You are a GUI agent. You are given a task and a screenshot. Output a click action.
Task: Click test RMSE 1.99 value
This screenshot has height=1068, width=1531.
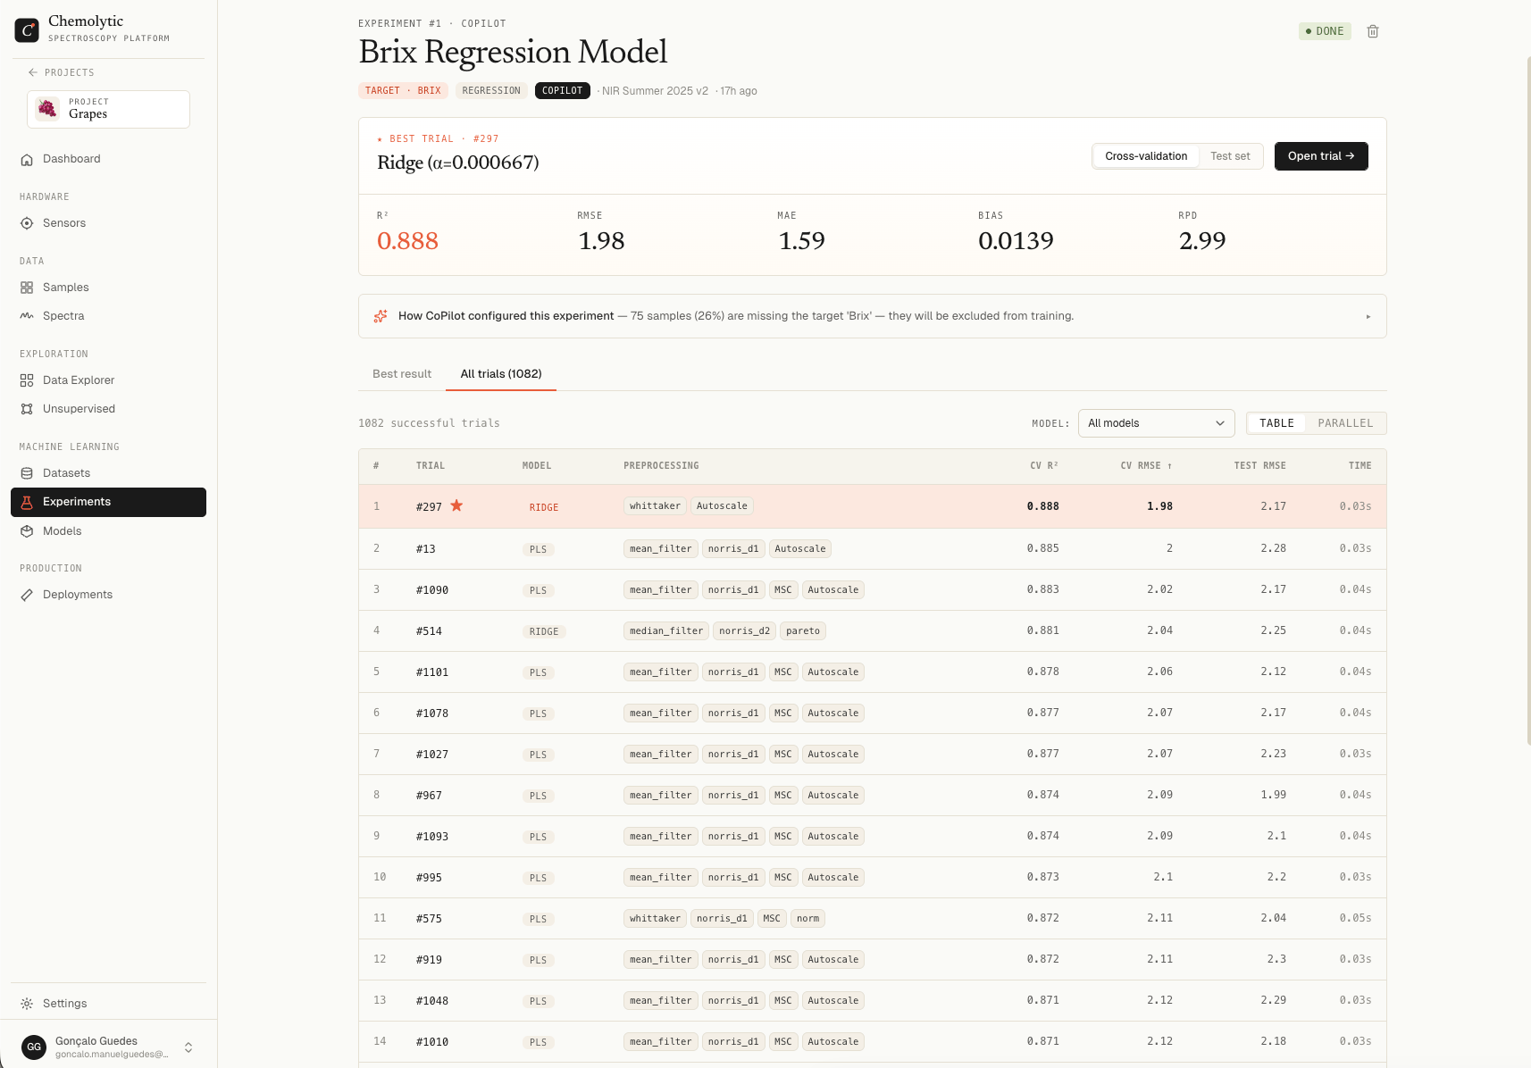click(1273, 795)
